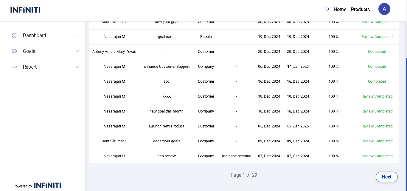Image resolution: width=407 pixels, height=191 pixels.
Task: Click Completed status for spc goal
Action: tap(377, 81)
